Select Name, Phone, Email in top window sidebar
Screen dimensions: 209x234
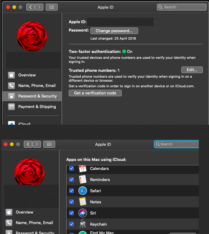point(32,86)
